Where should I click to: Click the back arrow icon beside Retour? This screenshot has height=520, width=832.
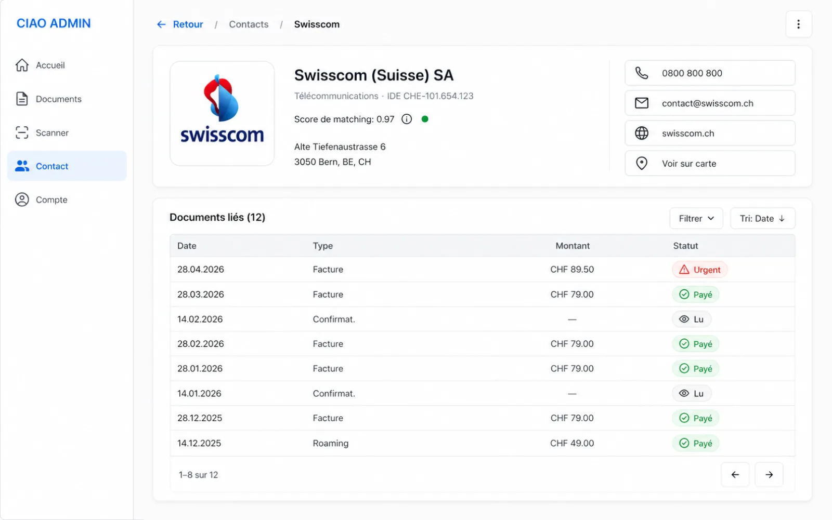click(x=161, y=24)
